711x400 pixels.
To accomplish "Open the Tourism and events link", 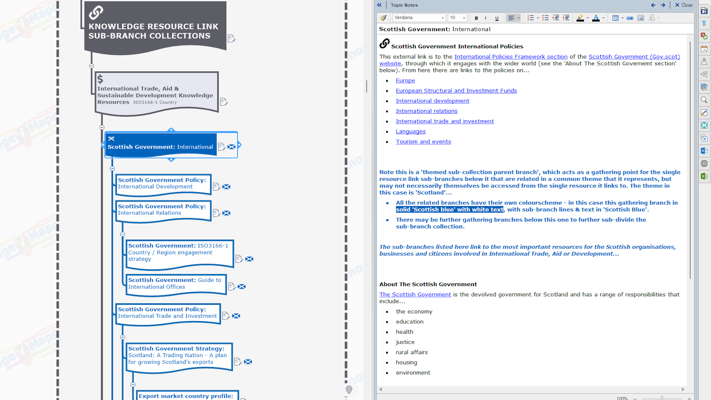I will coord(423,141).
